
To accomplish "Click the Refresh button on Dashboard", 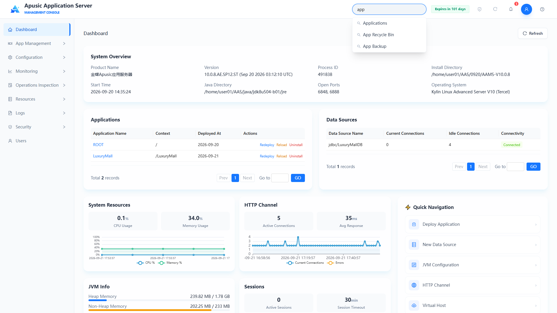I will 533,33.
